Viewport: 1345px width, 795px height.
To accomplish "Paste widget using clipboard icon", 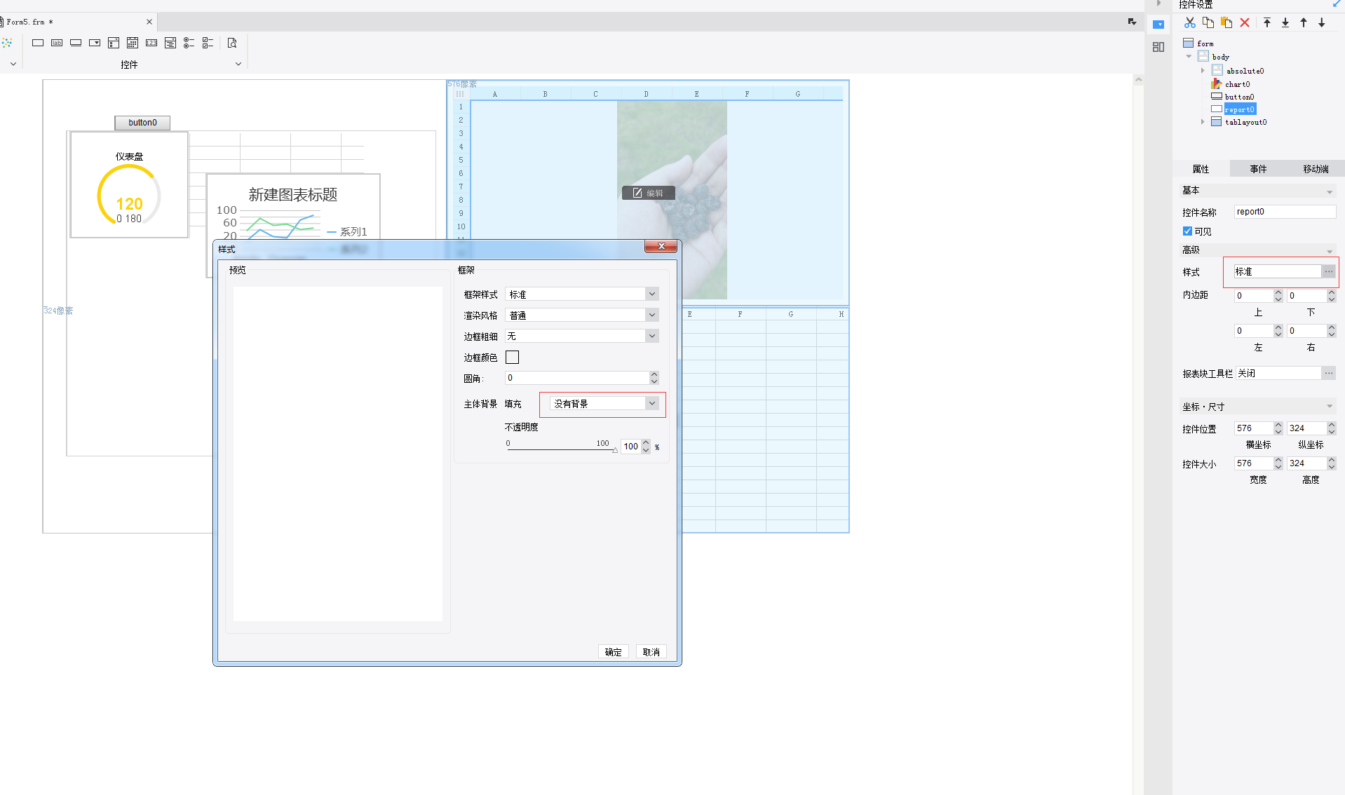I will [x=1226, y=22].
